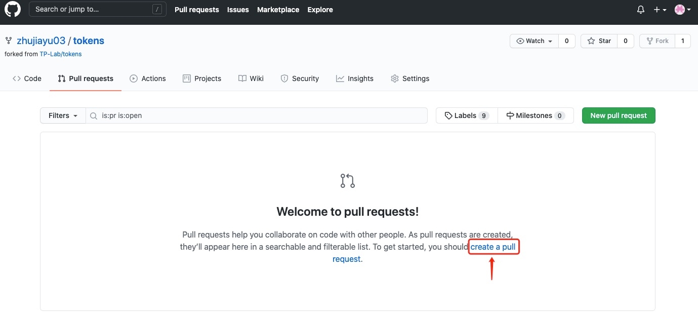Open the Security tab
This screenshot has height=314, width=698.
300,78
